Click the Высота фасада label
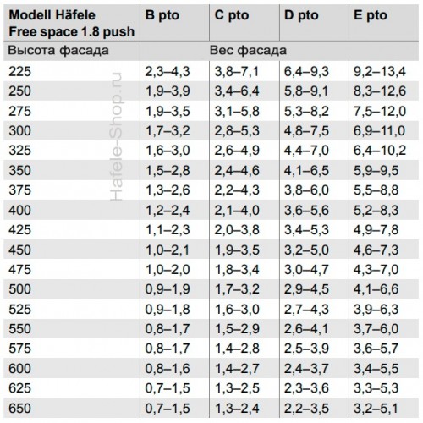 pyautogui.click(x=58, y=51)
